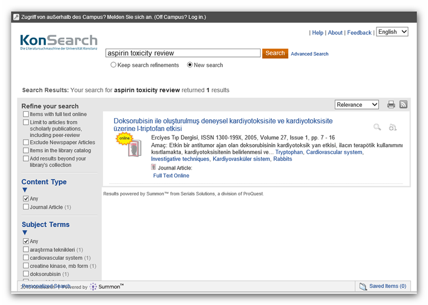Enable Items with full text online

pos(25,114)
